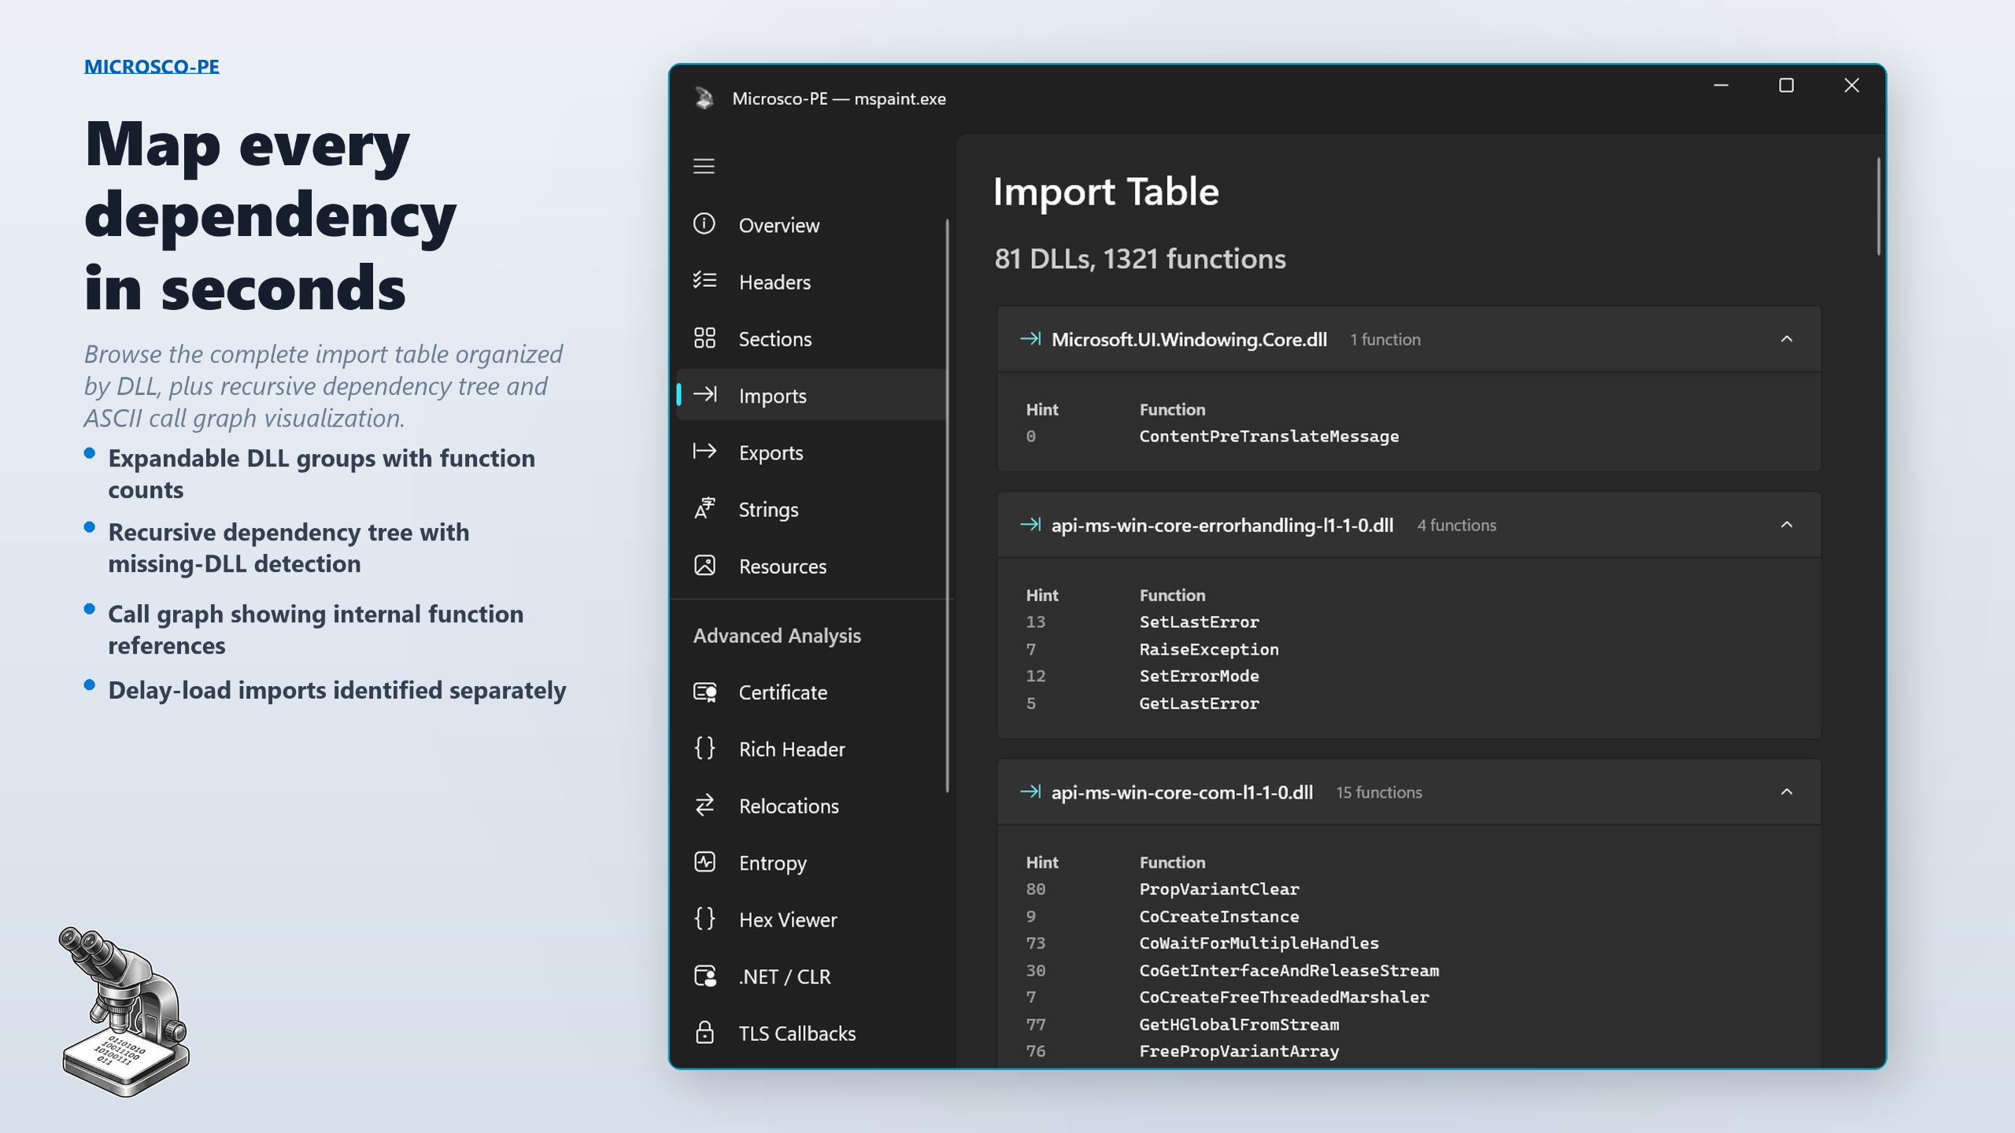Open the Rich Header view
The width and height of the screenshot is (2015, 1133).
790,749
